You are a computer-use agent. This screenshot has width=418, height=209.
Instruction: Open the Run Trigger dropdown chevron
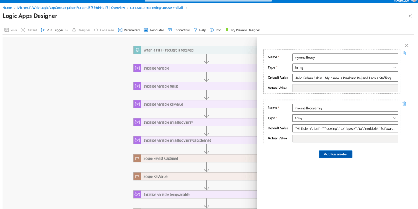pyautogui.click(x=67, y=30)
